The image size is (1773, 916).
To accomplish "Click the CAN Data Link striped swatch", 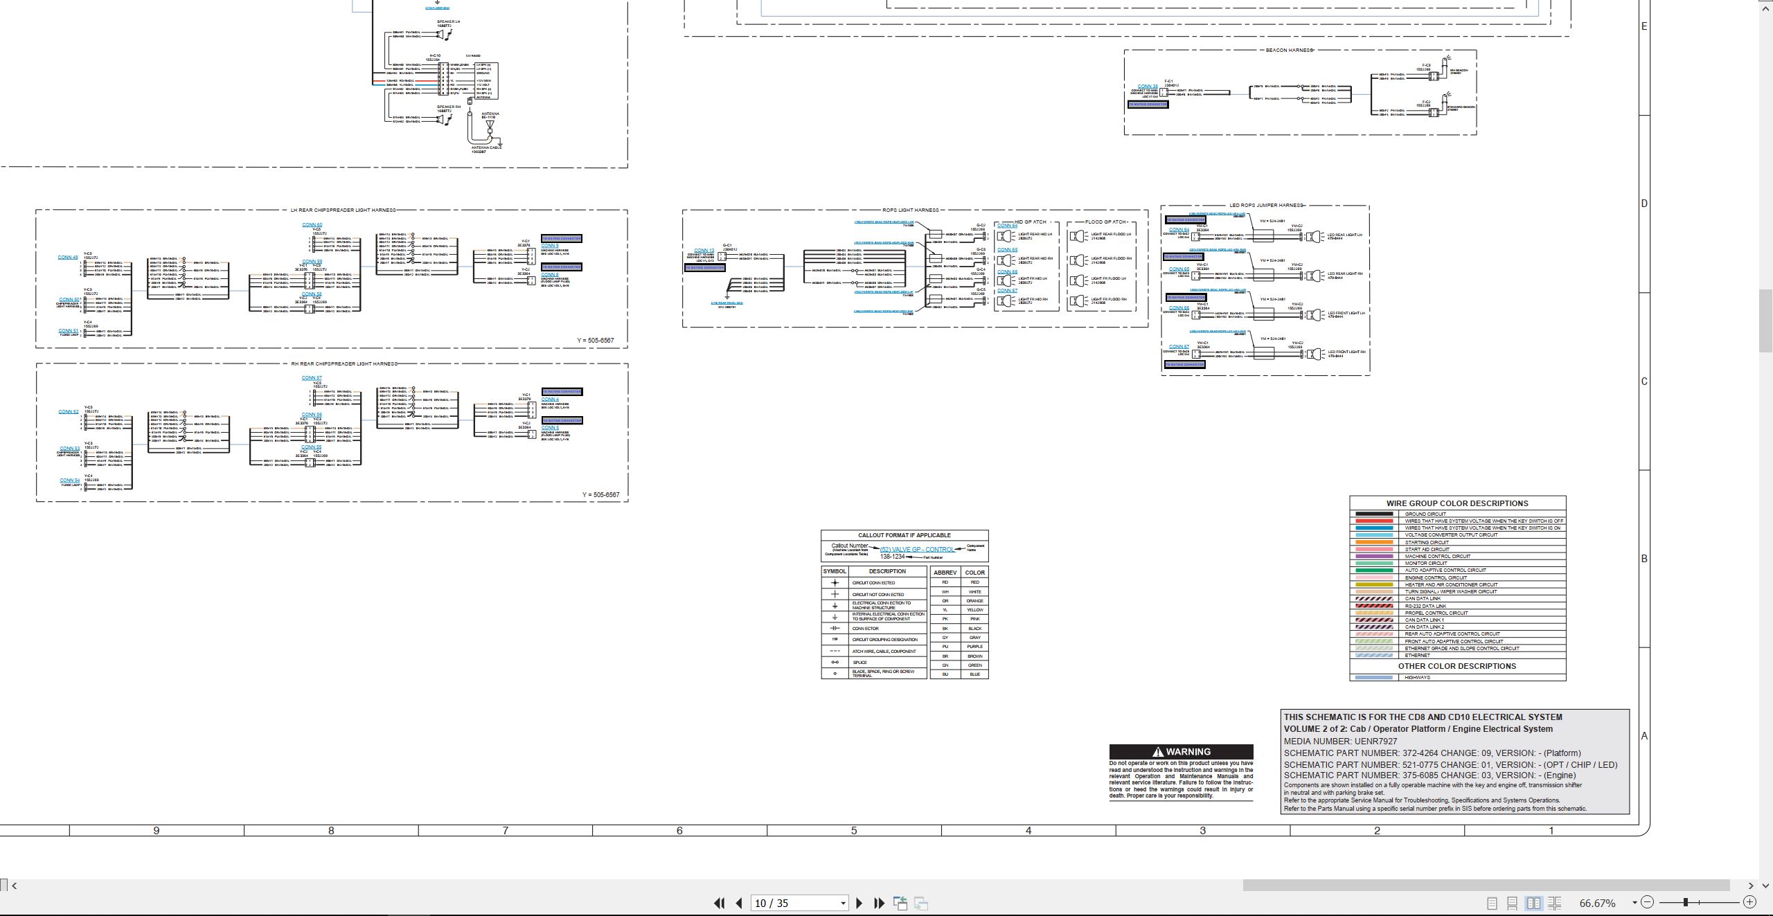I will coord(1373,599).
